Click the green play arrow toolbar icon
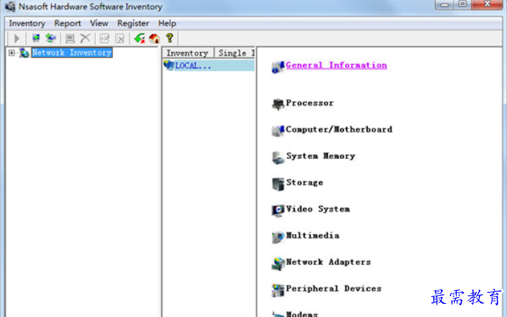The width and height of the screenshot is (507, 317). [16, 39]
